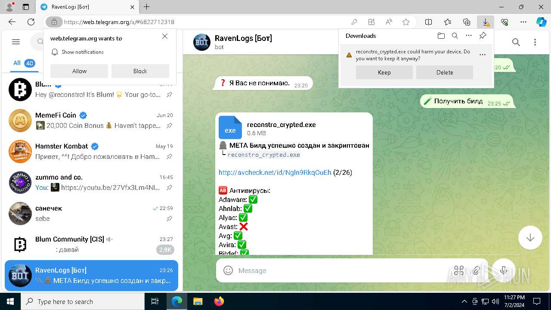Viewport: 551px width, 310px height.
Task: Open the Blum chat
Action: (91, 90)
